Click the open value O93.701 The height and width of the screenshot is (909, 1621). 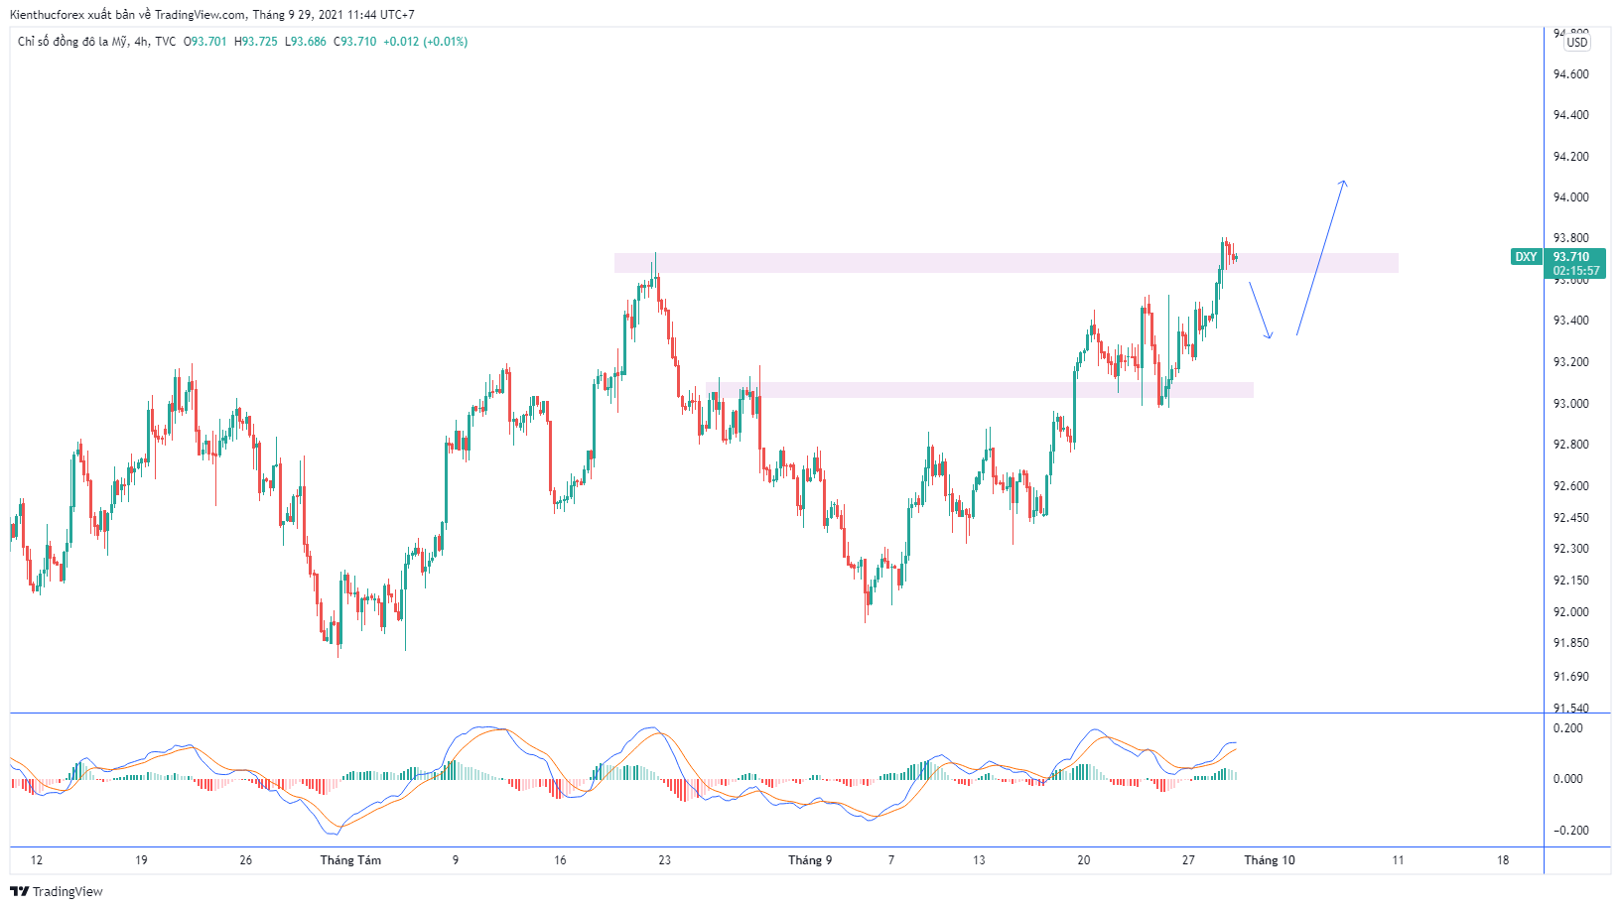pos(205,42)
